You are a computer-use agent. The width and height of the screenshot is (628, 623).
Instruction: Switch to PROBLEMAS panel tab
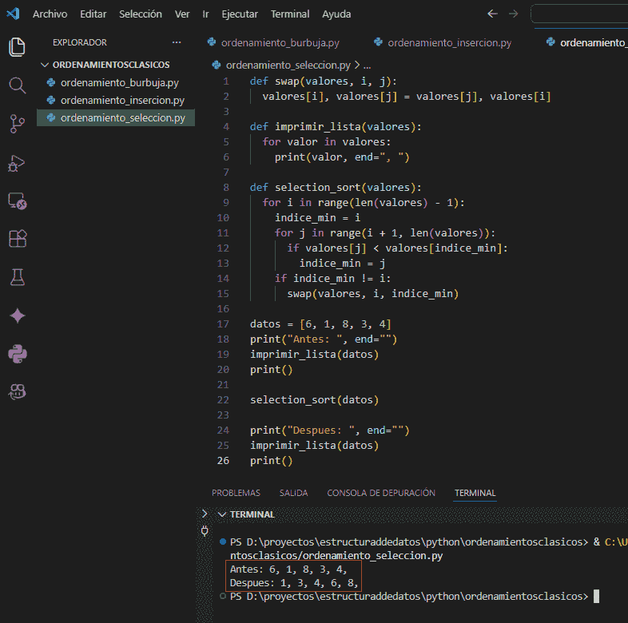(x=236, y=493)
